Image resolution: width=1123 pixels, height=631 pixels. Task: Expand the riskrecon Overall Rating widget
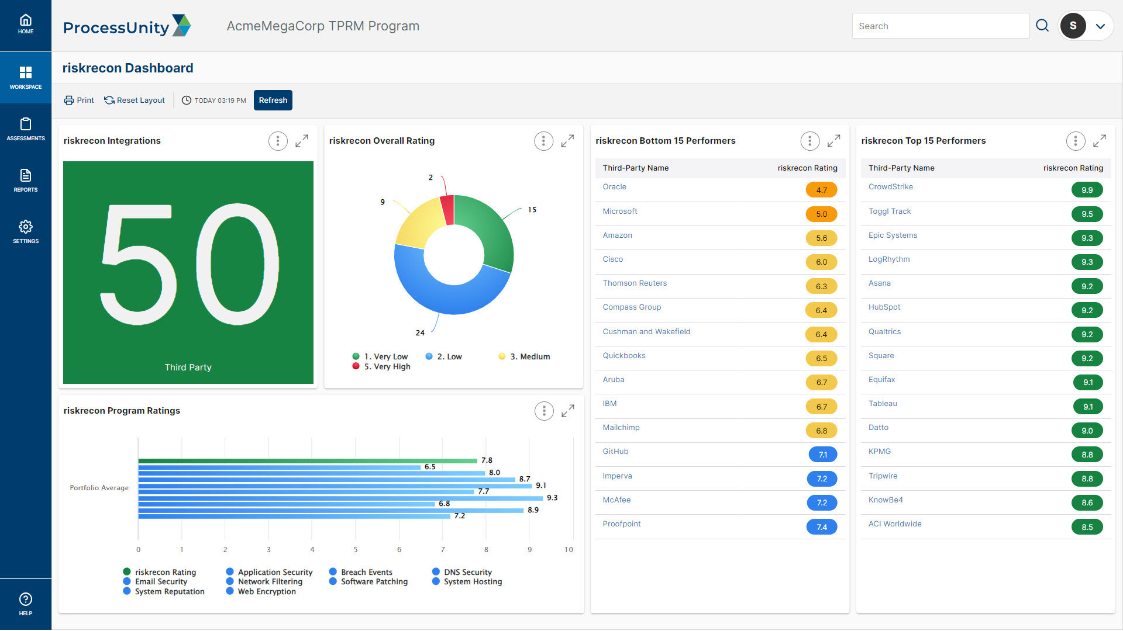[x=567, y=141]
